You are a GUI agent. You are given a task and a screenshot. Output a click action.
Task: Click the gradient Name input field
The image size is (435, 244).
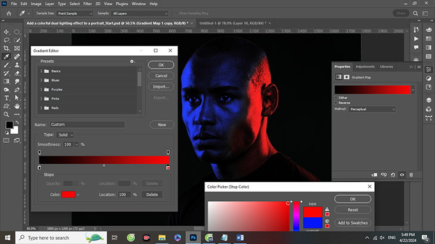(x=87, y=125)
